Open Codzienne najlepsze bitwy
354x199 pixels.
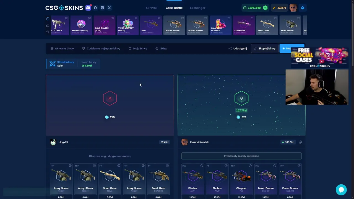coord(101,48)
